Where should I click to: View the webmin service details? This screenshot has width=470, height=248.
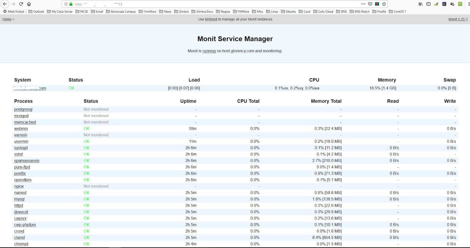click(x=21, y=129)
